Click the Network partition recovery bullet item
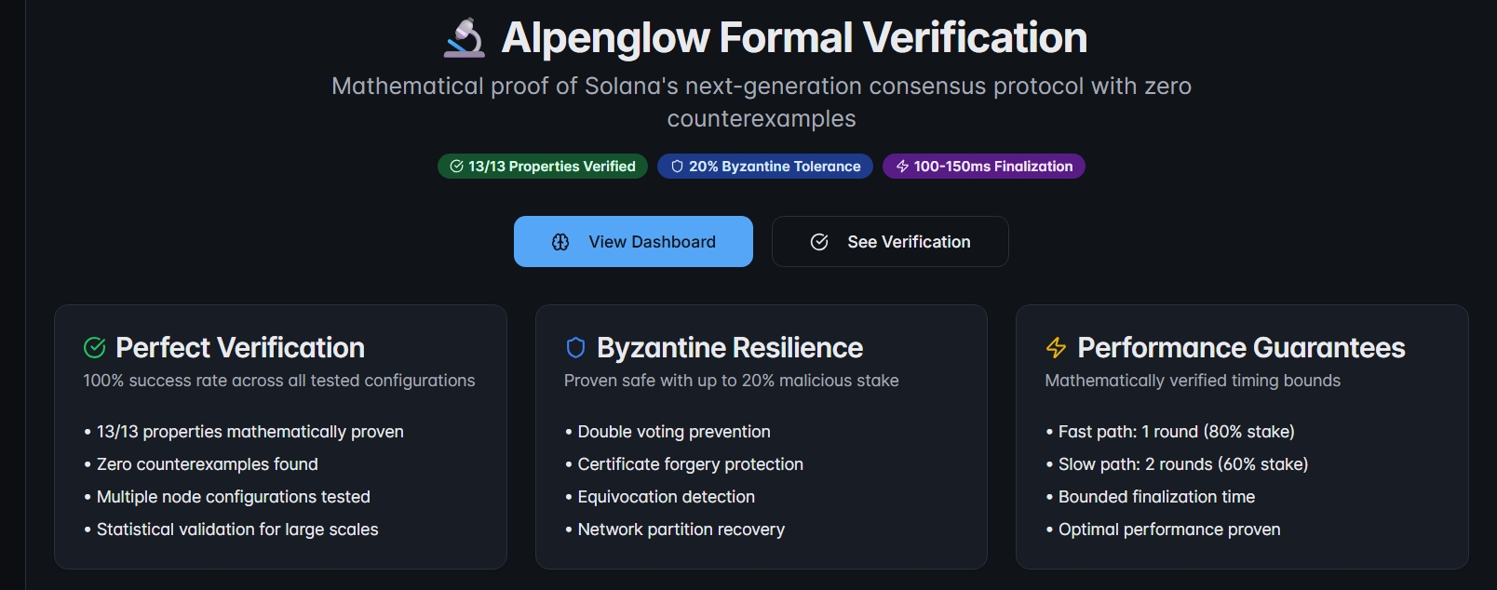1497x590 pixels. click(x=681, y=529)
